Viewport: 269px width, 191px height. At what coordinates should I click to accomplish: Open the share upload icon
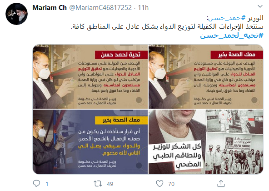click(x=221, y=183)
